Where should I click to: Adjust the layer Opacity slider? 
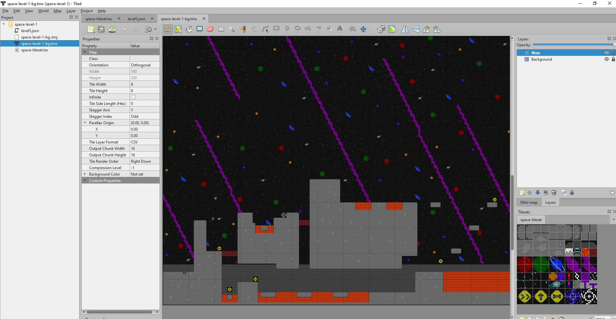point(573,45)
